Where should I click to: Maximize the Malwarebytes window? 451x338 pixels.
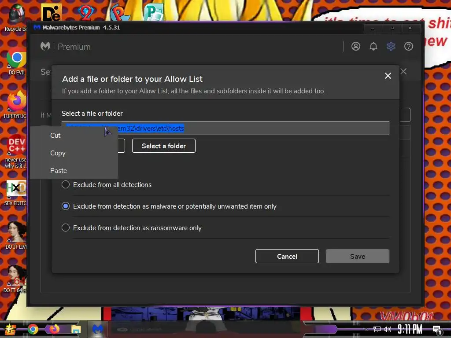click(392, 28)
